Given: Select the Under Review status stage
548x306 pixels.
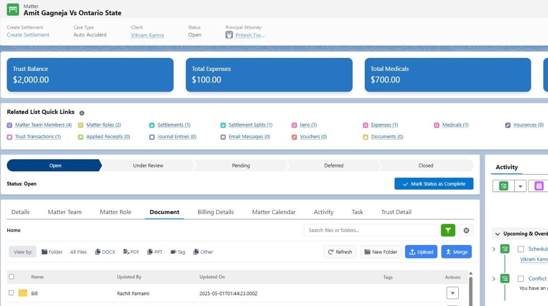Looking at the screenshot, I should (148, 166).
